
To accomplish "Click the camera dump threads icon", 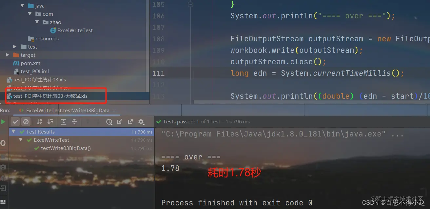I will [3, 167].
